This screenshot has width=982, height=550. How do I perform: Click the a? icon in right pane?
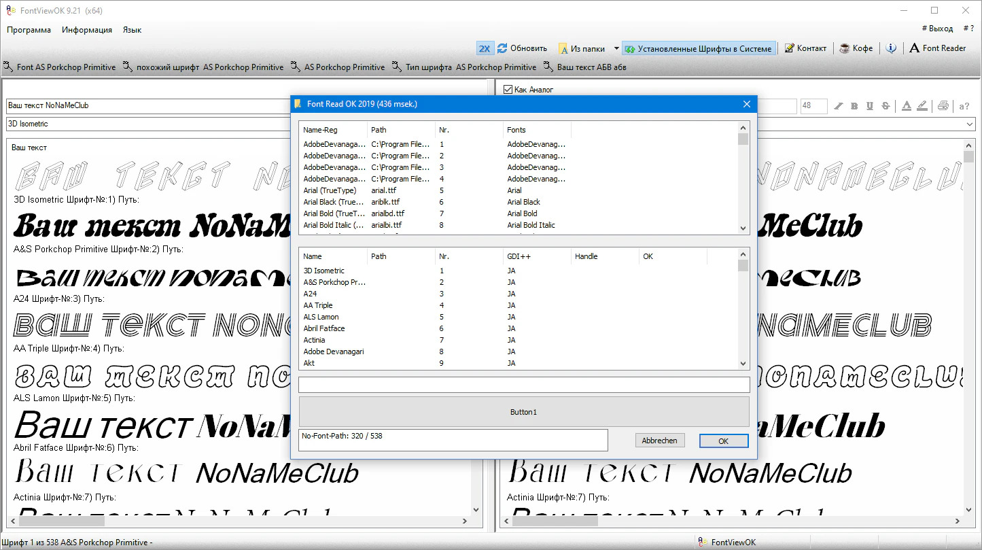(964, 106)
